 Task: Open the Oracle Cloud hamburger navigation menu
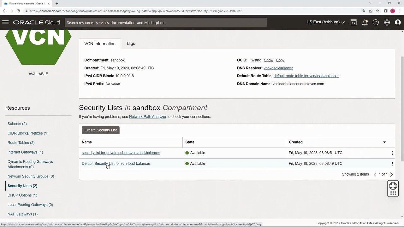pyautogui.click(x=5, y=22)
